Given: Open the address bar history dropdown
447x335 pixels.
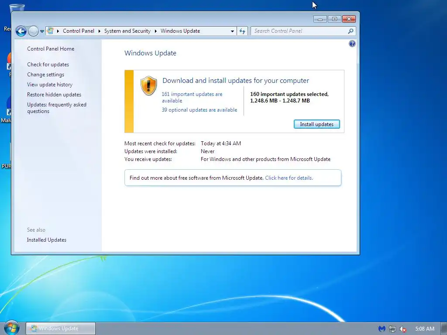Looking at the screenshot, I should (x=232, y=31).
